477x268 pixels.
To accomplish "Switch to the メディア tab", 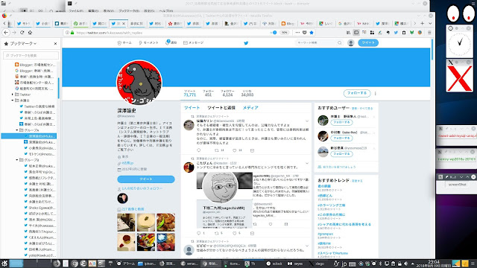I will [250, 107].
